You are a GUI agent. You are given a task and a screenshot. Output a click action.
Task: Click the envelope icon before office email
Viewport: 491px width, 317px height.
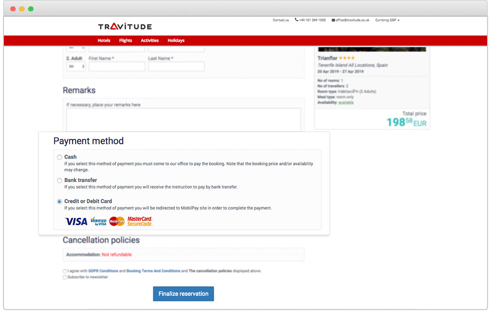pos(333,20)
